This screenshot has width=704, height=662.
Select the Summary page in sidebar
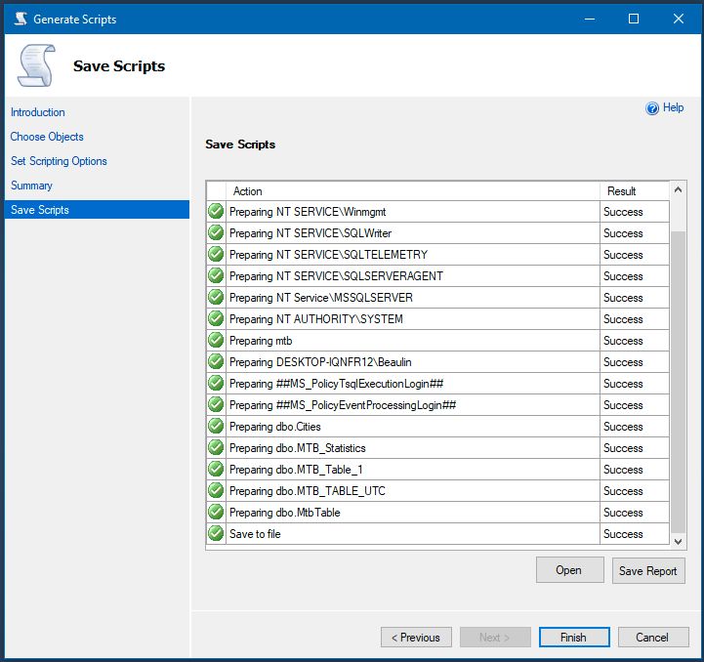point(31,186)
